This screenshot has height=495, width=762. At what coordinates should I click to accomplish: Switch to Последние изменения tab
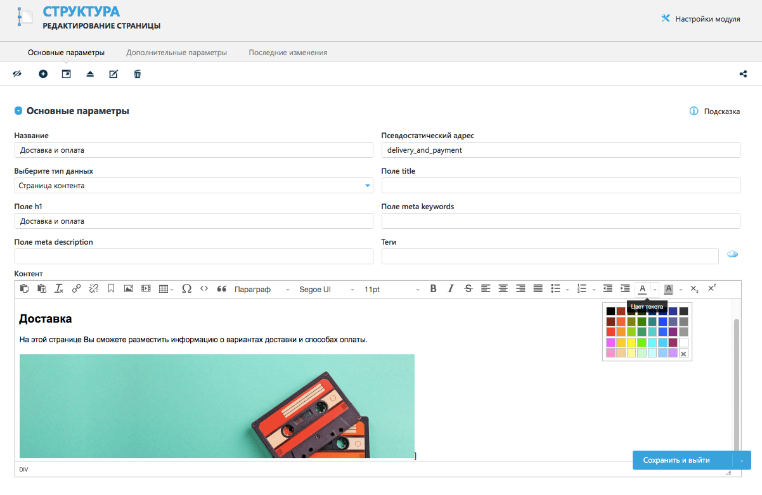pos(288,53)
